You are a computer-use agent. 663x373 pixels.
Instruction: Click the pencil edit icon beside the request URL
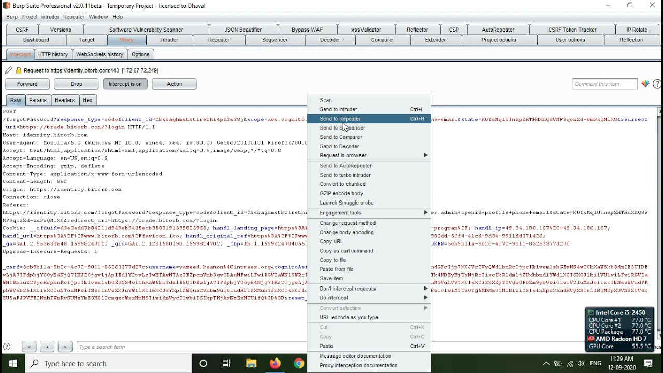9,70
